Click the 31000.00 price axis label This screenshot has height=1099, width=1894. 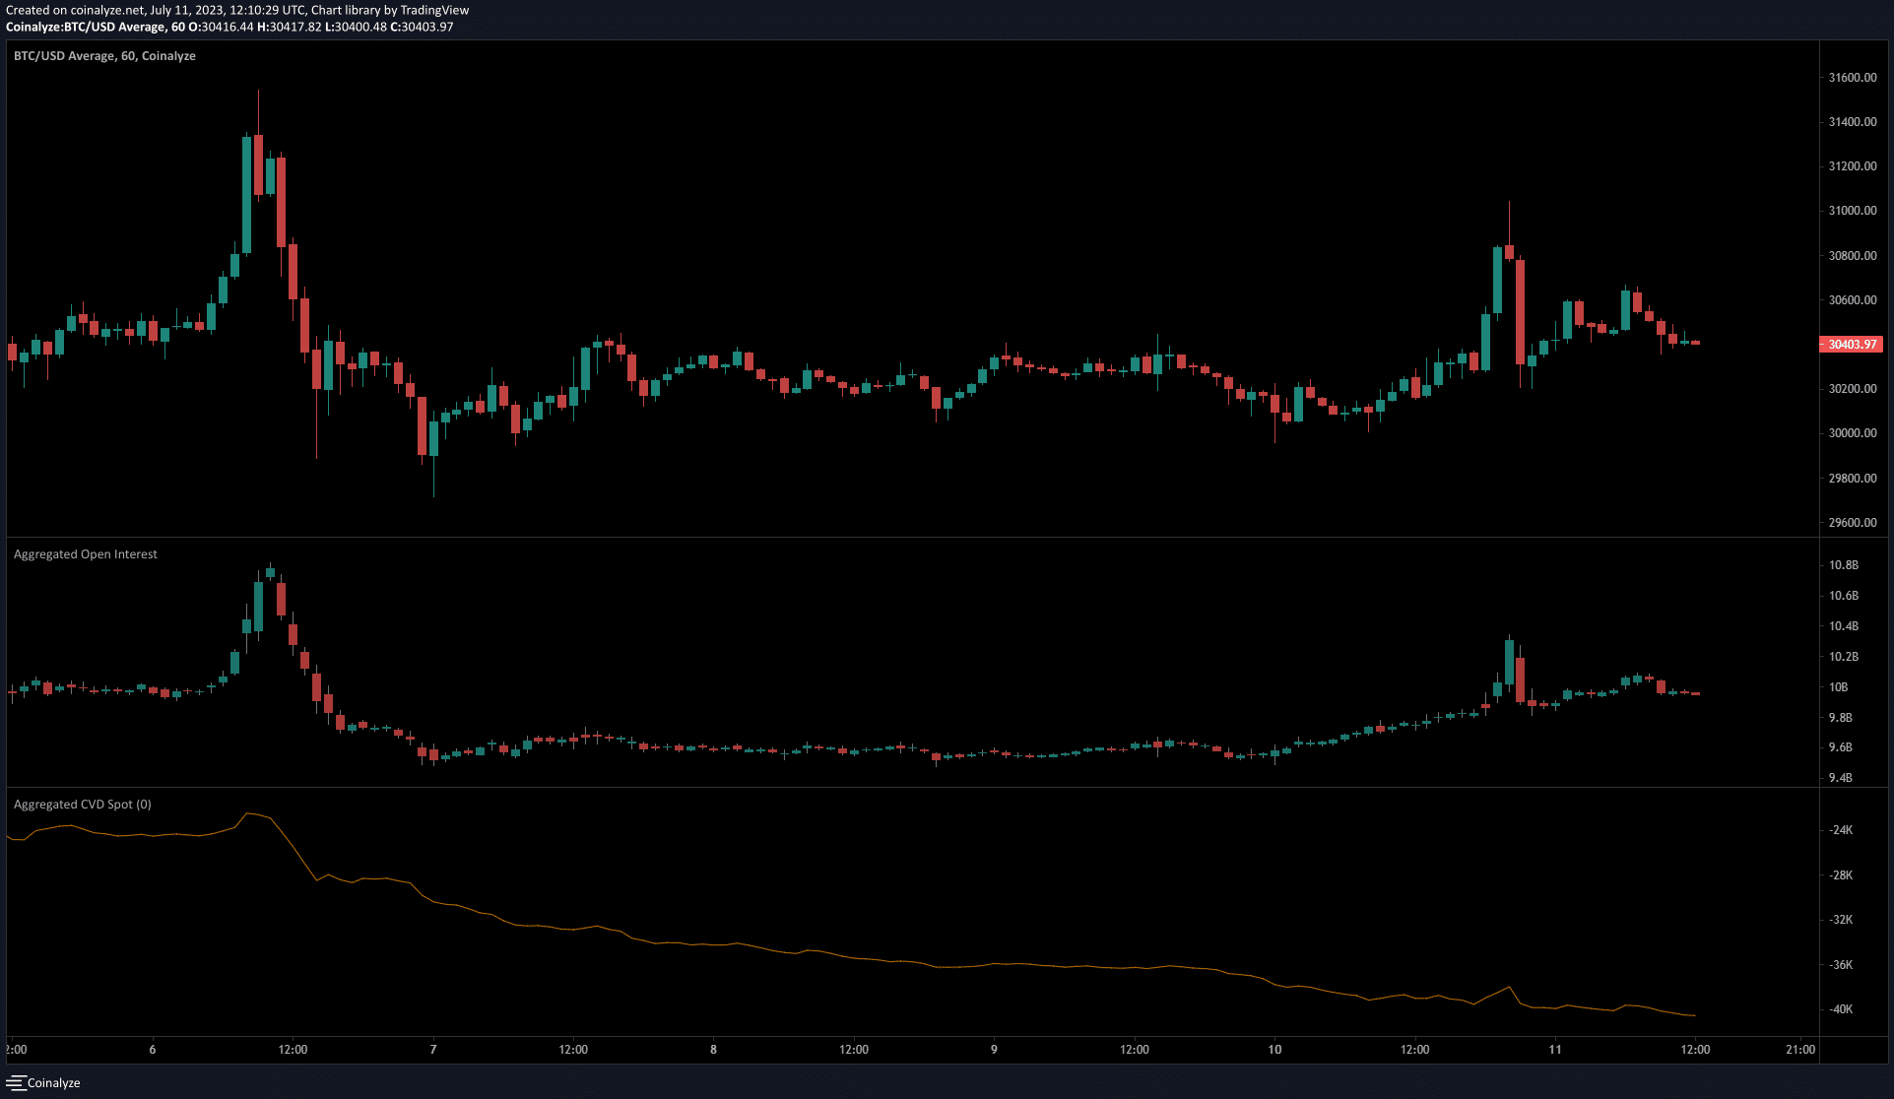click(1853, 211)
